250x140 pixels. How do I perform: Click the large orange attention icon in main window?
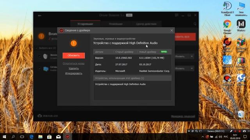tap(41, 36)
